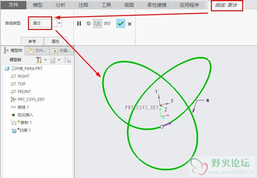Open the 属性 panel tab
Image resolution: width=257 pixels, height=178 pixels.
tap(55, 41)
